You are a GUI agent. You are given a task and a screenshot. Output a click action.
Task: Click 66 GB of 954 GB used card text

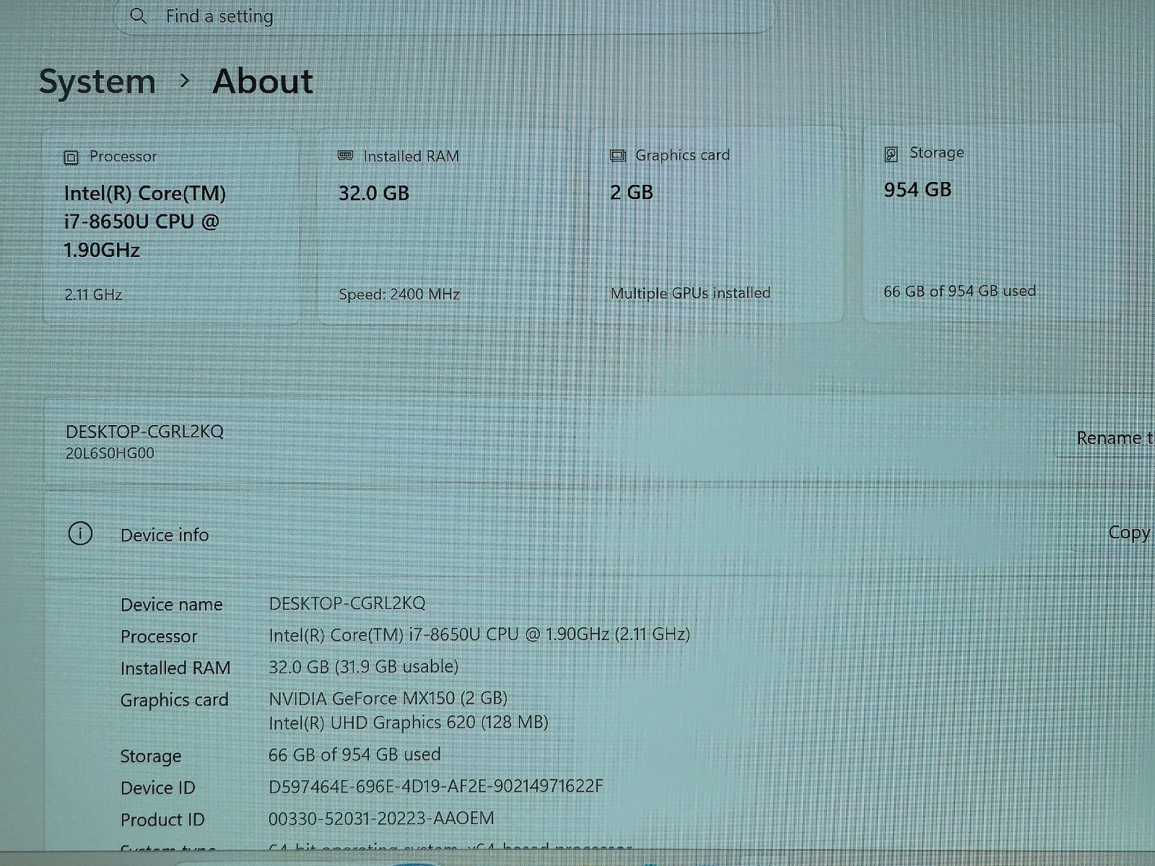[959, 291]
